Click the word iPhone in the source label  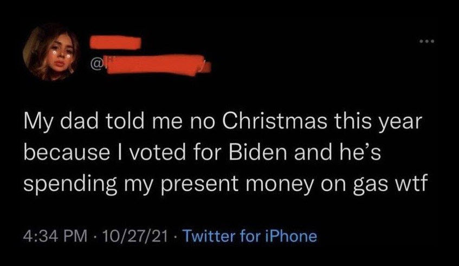(x=289, y=237)
